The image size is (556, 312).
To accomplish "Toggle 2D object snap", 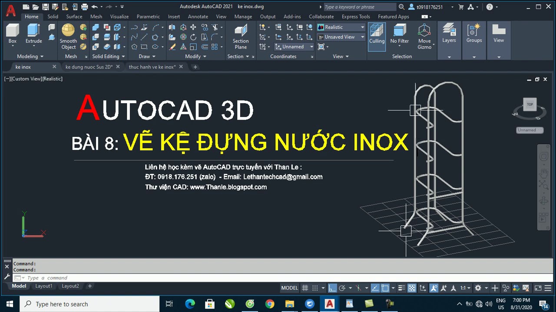I will click(x=385, y=288).
